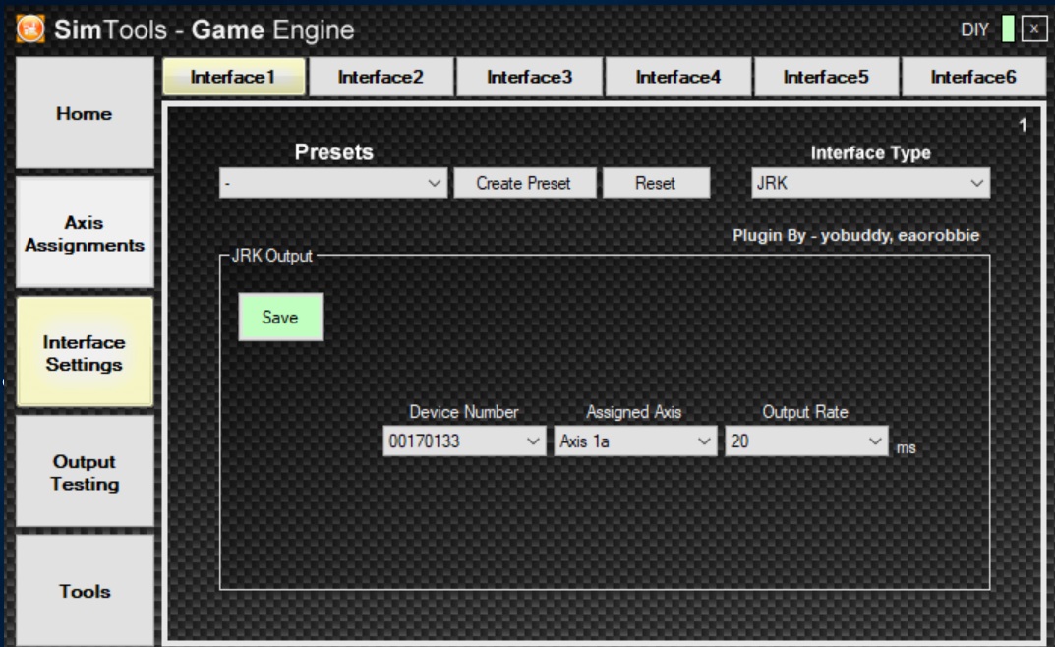Open the Home section

[x=85, y=113]
